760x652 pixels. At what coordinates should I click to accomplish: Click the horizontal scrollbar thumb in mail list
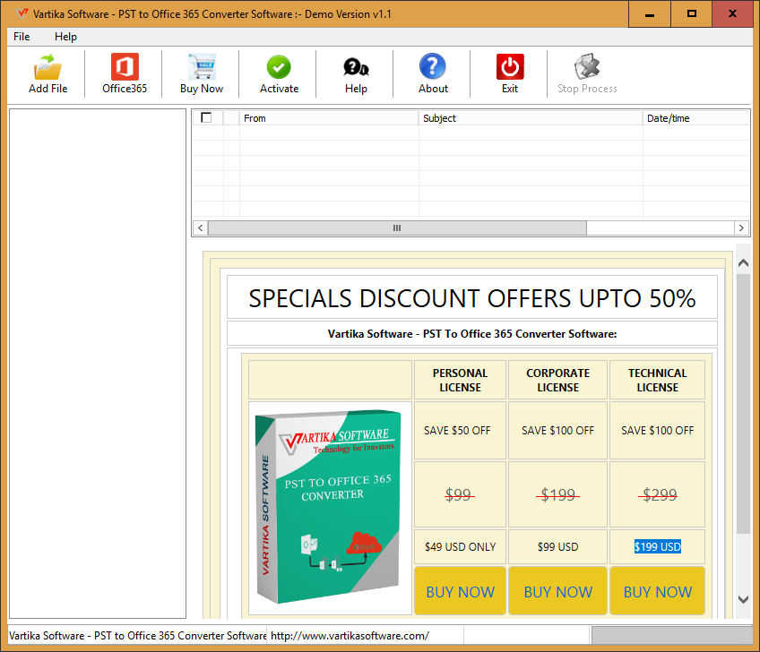pyautogui.click(x=397, y=227)
